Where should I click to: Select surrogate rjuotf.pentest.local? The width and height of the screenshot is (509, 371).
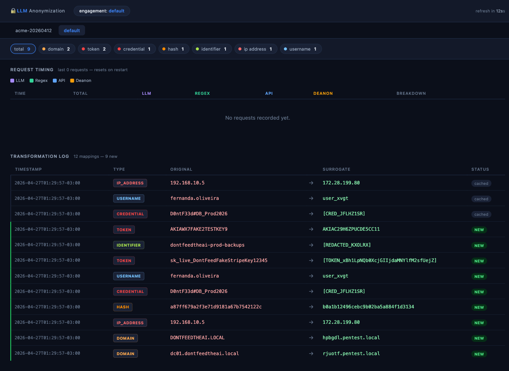[x=351, y=353]
